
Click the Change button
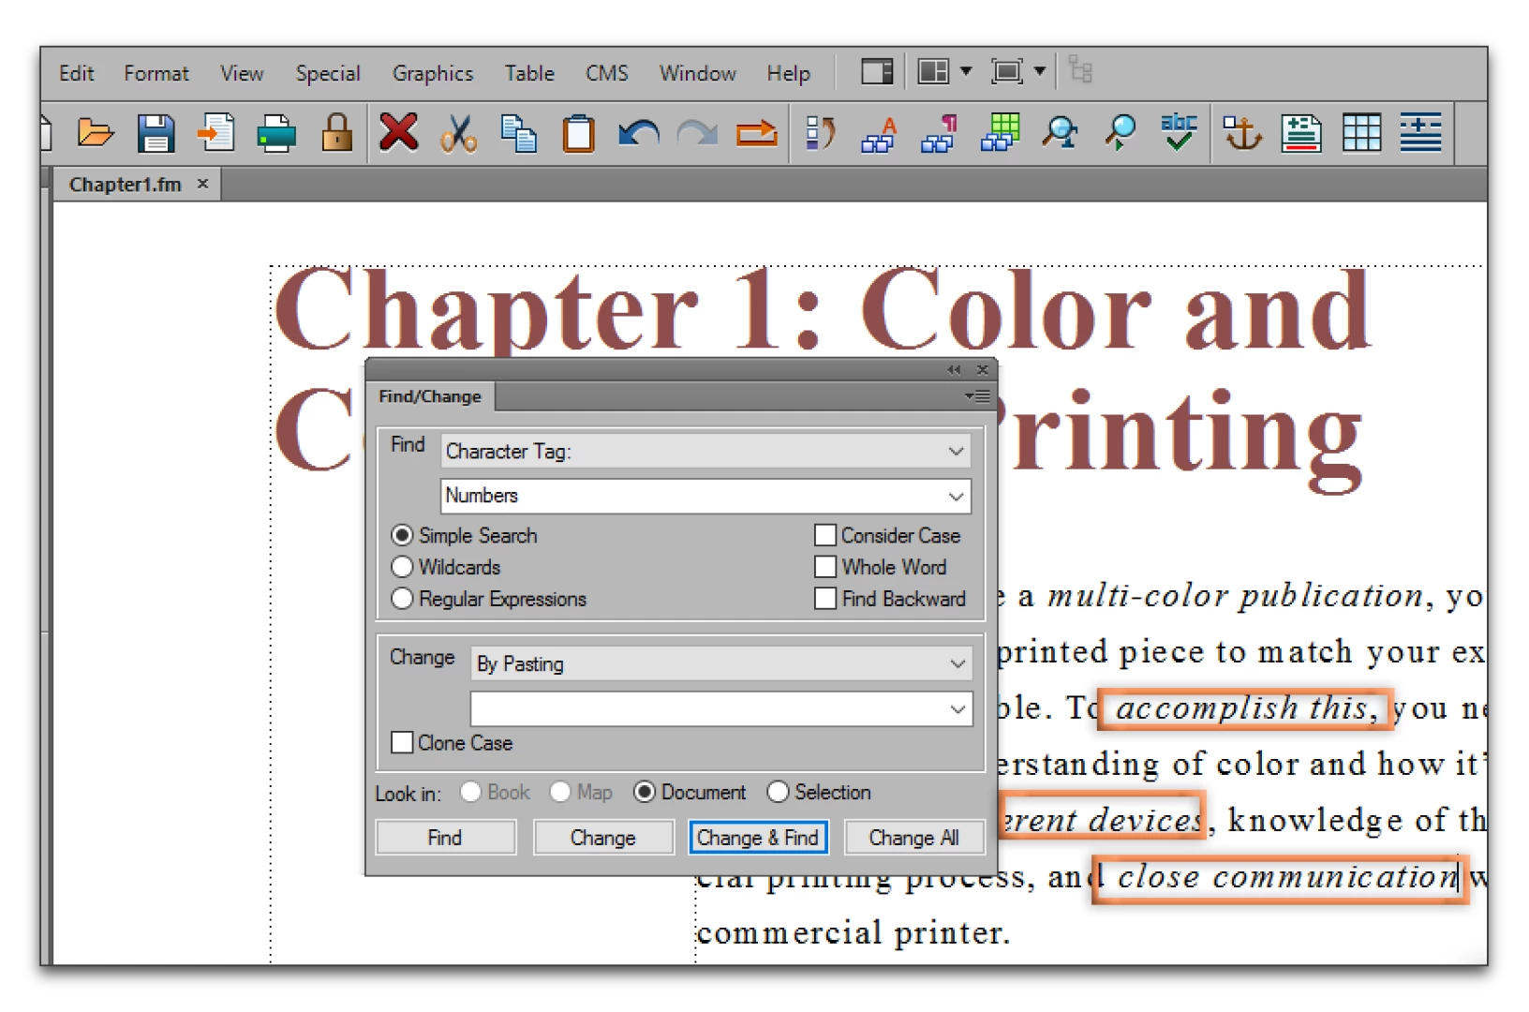[603, 837]
